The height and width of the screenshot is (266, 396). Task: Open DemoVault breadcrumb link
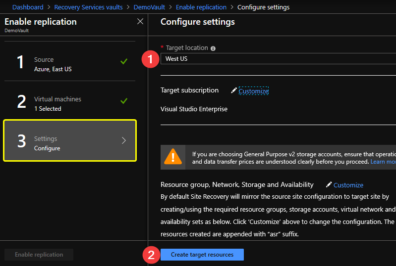coord(149,7)
